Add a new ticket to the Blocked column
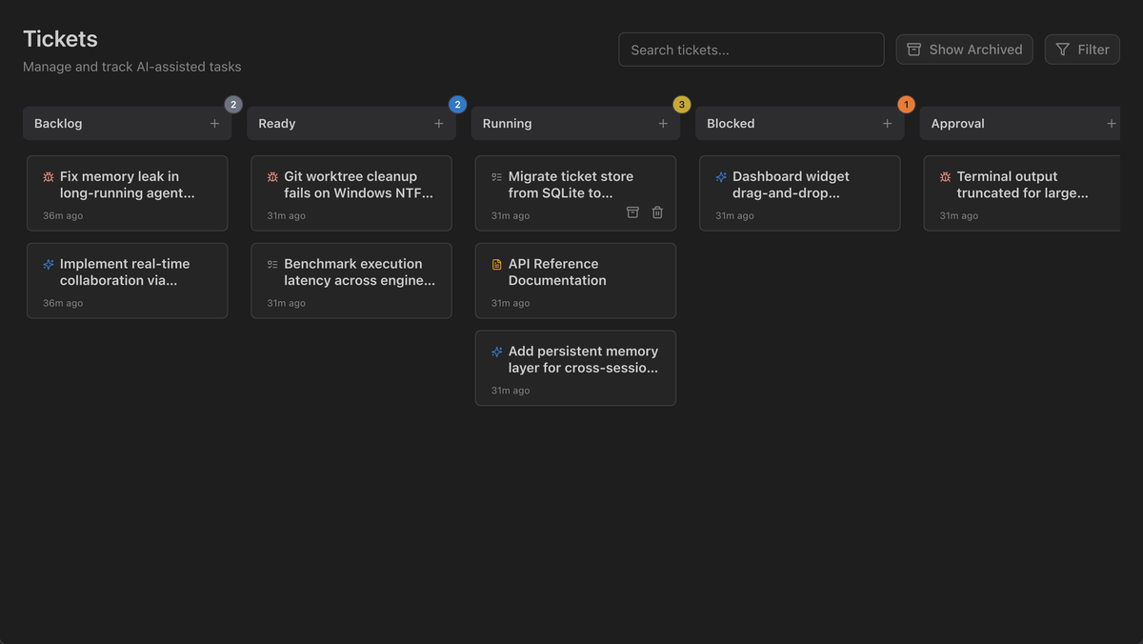The width and height of the screenshot is (1143, 644). click(x=887, y=123)
